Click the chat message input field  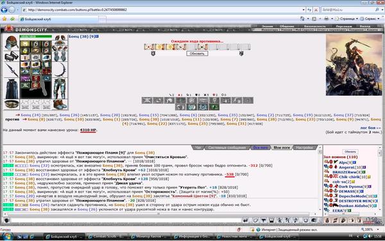[x=125, y=220]
